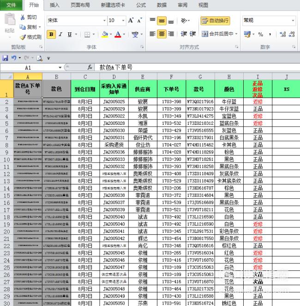Decrease font size with small A

(139, 20)
